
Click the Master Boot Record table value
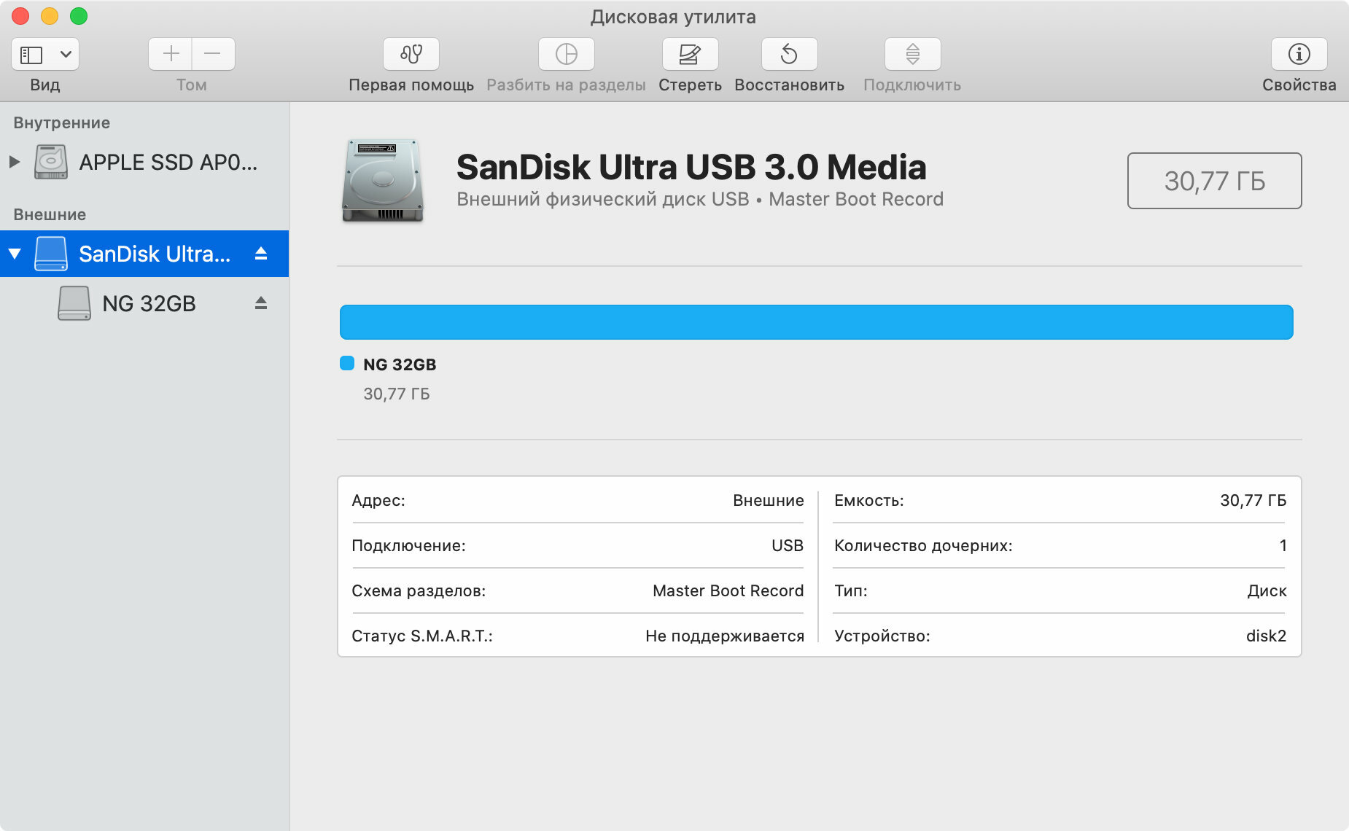[x=728, y=590]
